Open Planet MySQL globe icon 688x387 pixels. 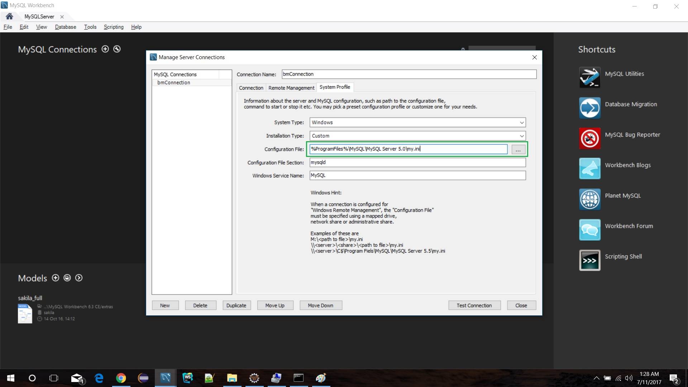tap(589, 199)
